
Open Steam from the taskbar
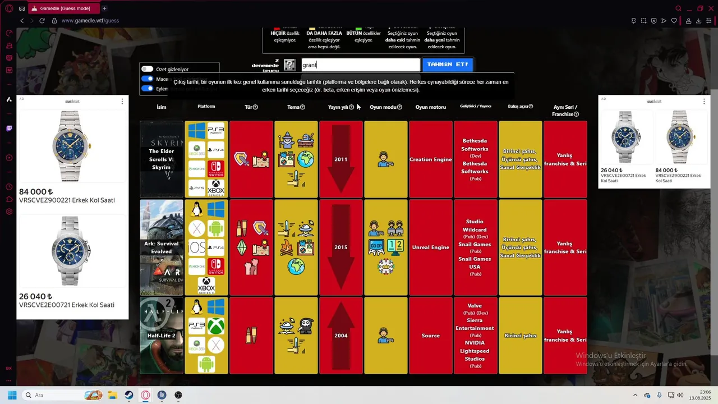coord(129,395)
